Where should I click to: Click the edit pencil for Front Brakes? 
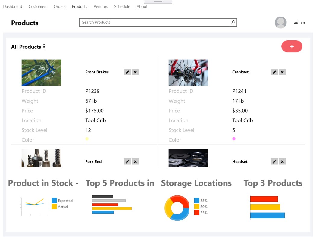(x=127, y=72)
